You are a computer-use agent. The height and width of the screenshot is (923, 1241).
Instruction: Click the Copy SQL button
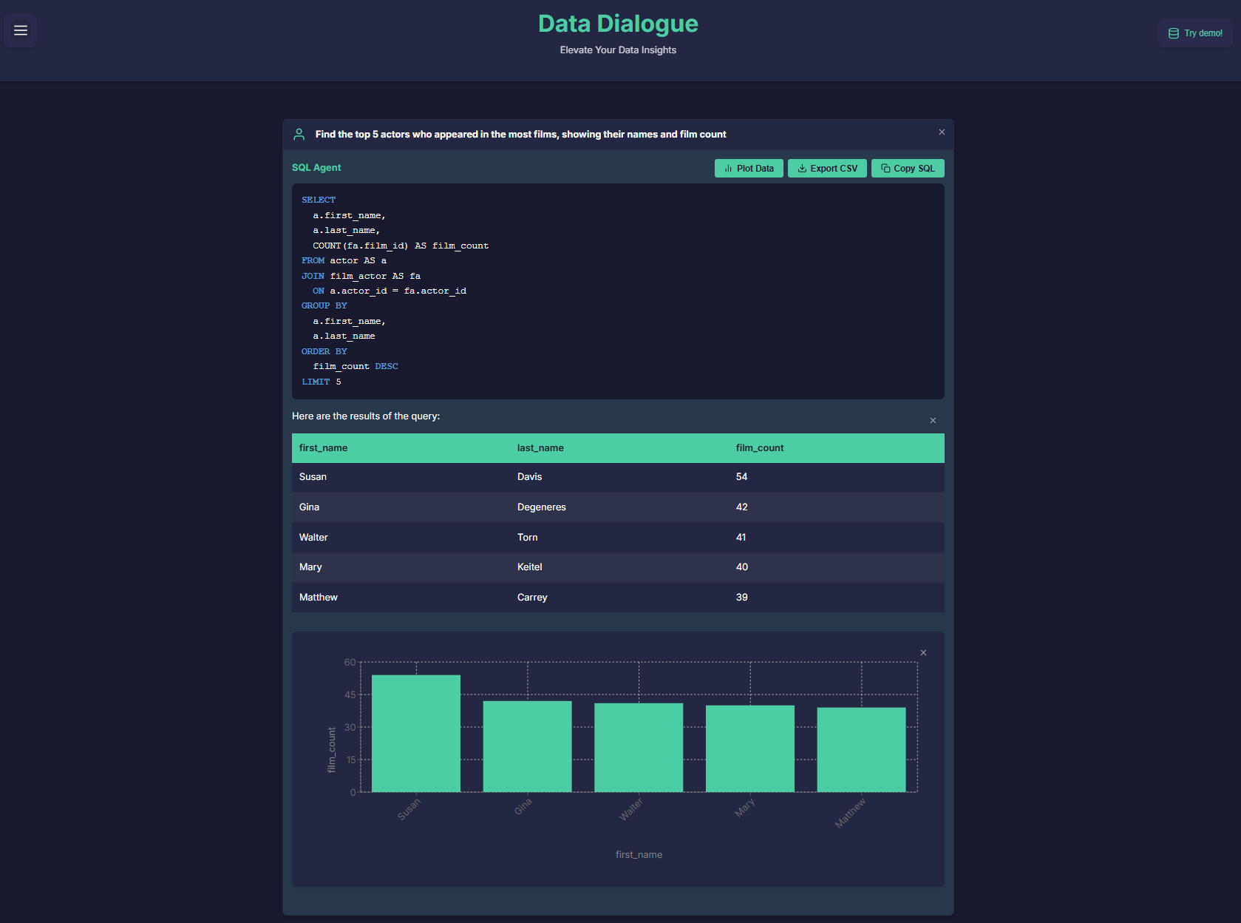point(908,169)
